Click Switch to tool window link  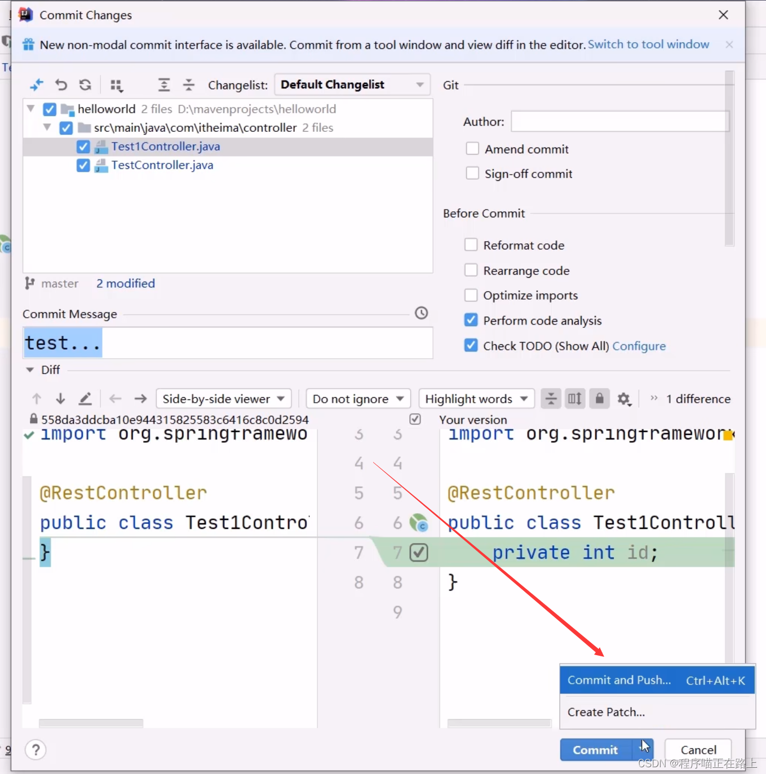(648, 44)
